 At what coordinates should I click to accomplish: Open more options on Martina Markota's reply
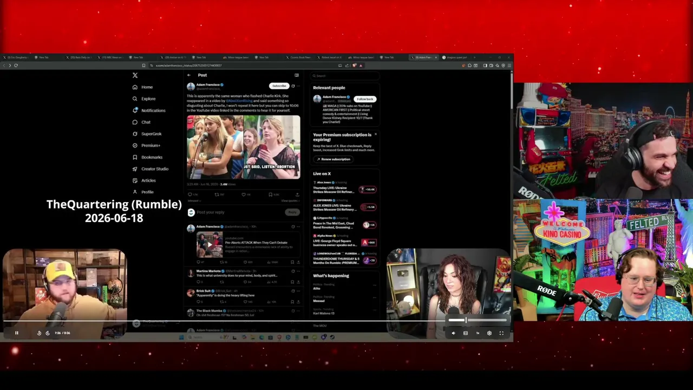click(x=298, y=271)
